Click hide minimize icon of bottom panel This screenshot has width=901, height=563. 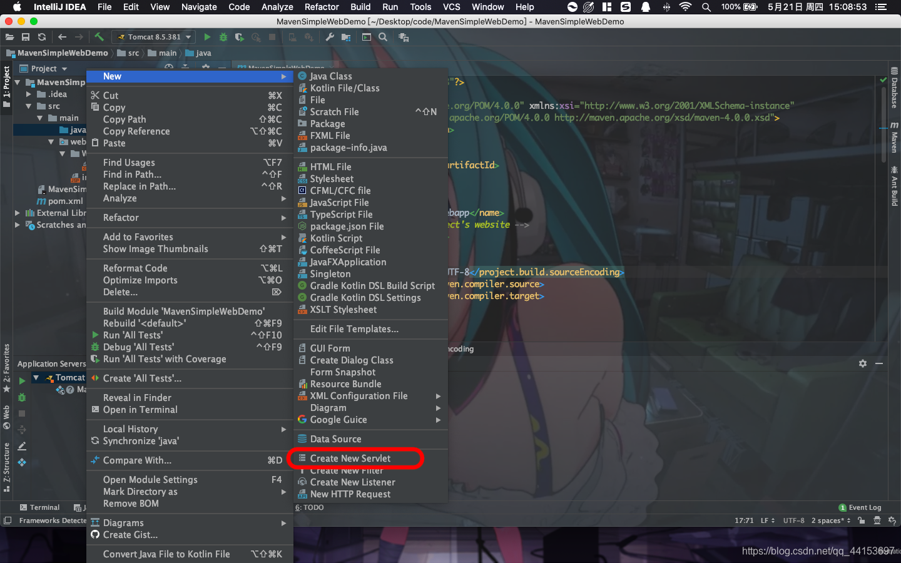click(x=879, y=363)
